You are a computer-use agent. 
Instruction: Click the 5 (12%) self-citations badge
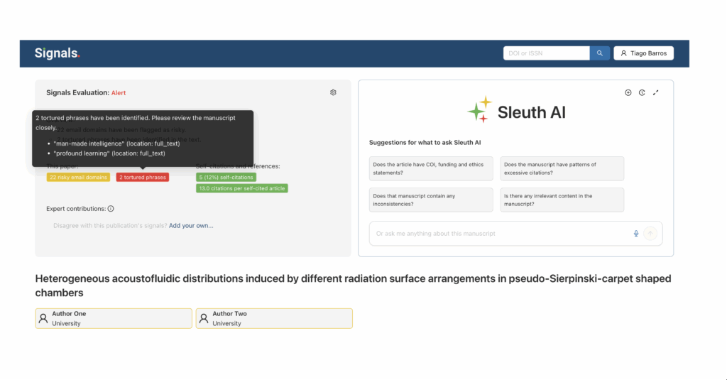tap(226, 178)
